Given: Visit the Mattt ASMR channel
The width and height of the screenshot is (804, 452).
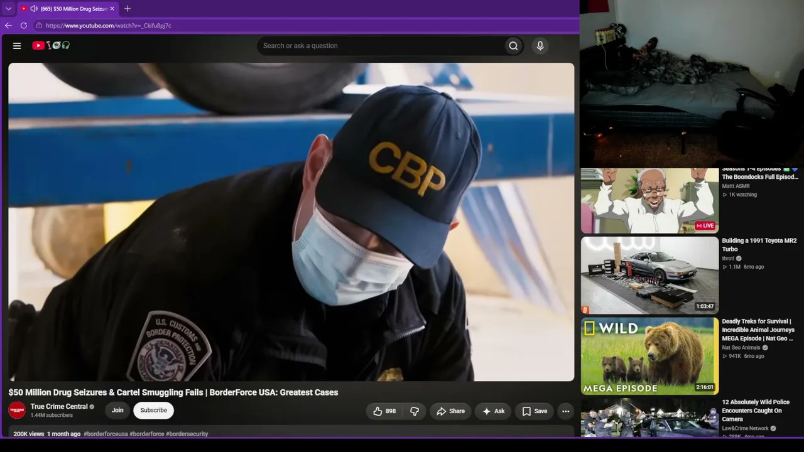Looking at the screenshot, I should [736, 186].
